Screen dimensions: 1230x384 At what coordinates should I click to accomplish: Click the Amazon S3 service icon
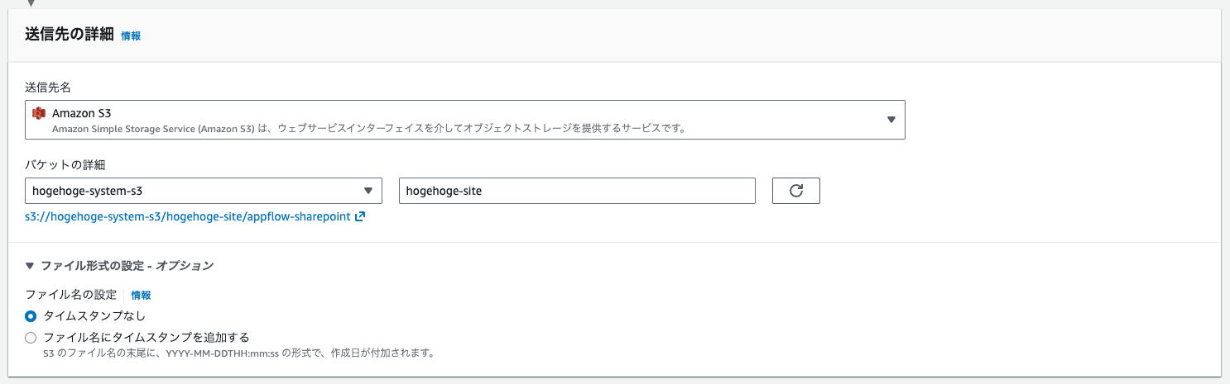tap(37, 114)
